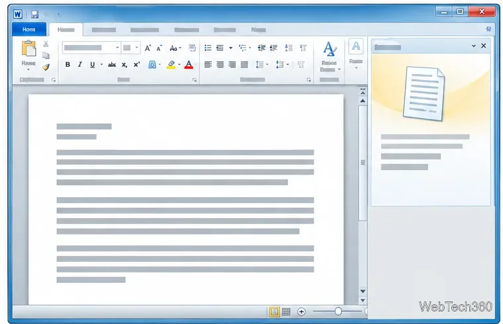Viewport: 503px width, 324px height.
Task: Switch to the third ribbon tab
Action: point(104,30)
